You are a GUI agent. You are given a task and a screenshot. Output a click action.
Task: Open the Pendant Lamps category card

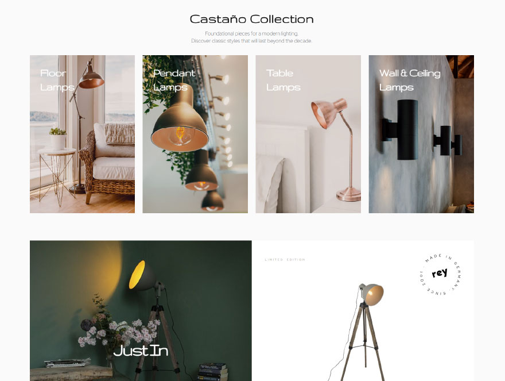(x=195, y=134)
